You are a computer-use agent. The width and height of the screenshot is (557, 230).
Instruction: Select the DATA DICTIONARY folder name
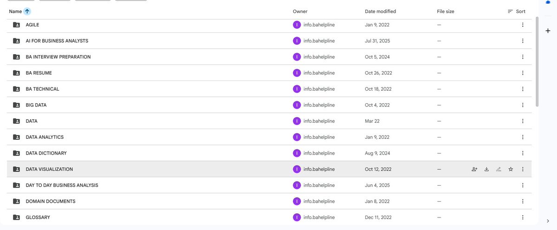[46, 153]
